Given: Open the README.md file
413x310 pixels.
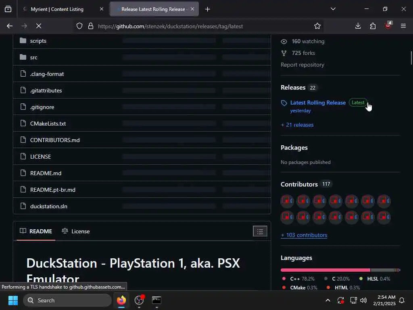Looking at the screenshot, I should [46, 173].
